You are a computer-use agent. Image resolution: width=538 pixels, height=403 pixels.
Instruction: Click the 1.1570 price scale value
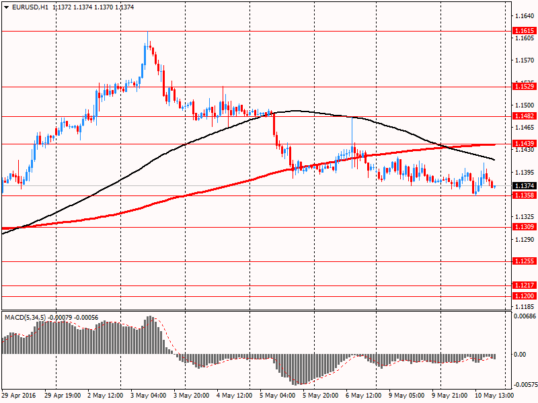click(x=525, y=60)
